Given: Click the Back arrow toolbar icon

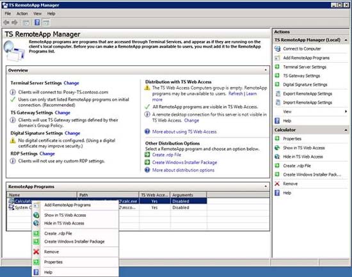Looking at the screenshot, I should 6,22.
